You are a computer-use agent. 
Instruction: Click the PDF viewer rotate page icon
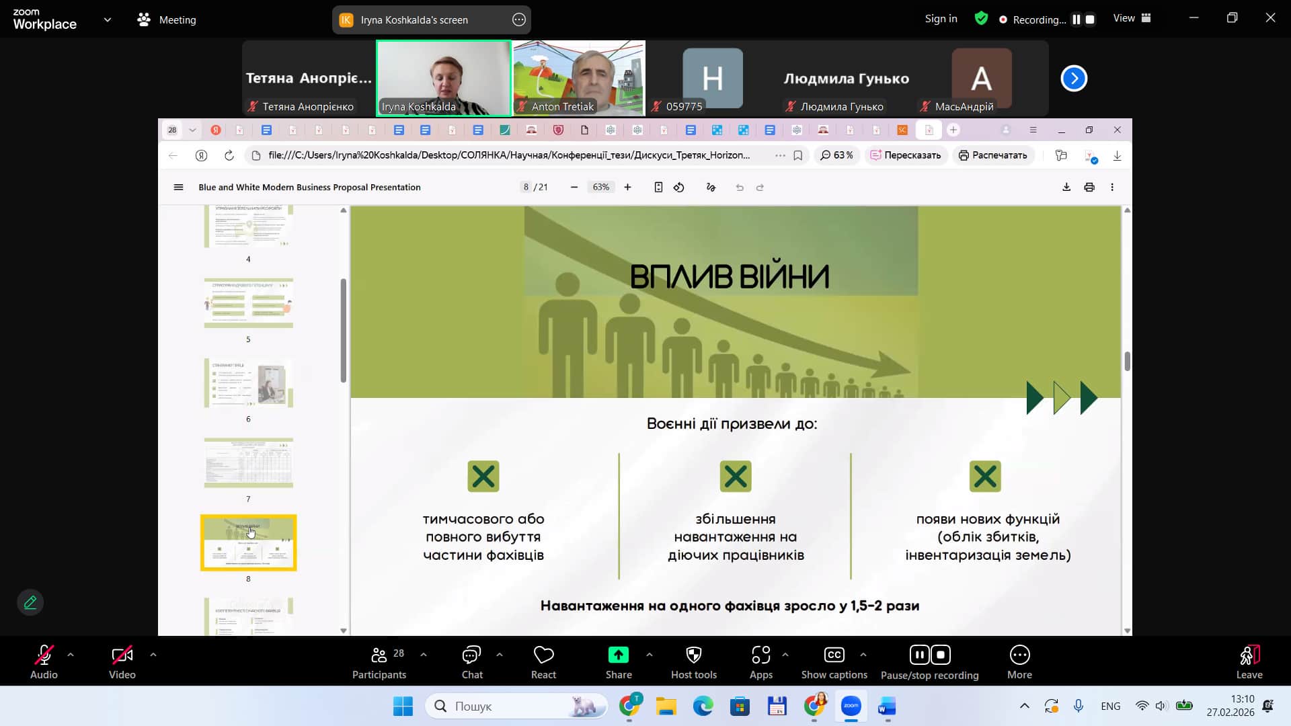tap(679, 188)
